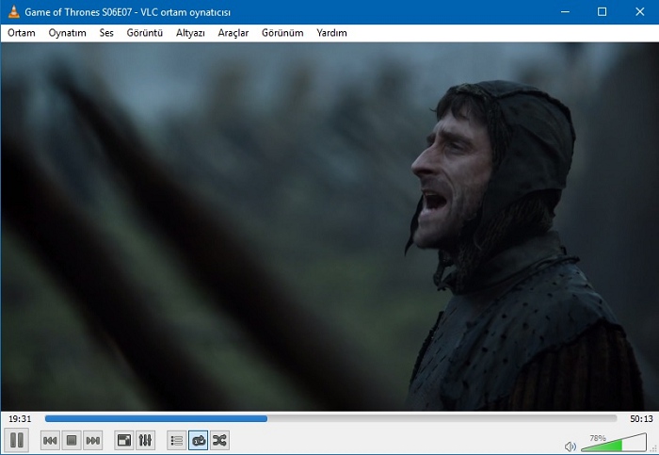Toggle loop repeat mode button
The height and width of the screenshot is (455, 659).
198,440
